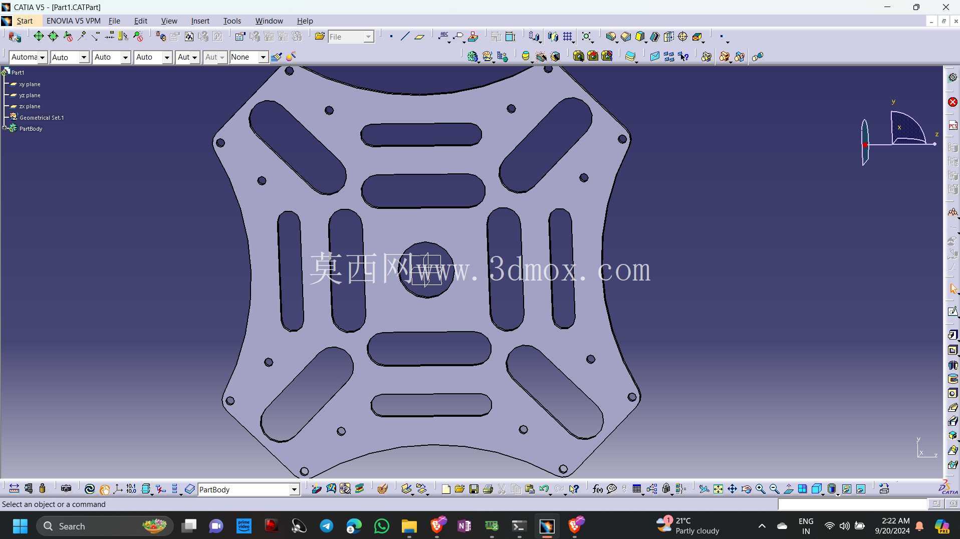
Task: Open the File catalog dropdown
Action: click(x=368, y=37)
